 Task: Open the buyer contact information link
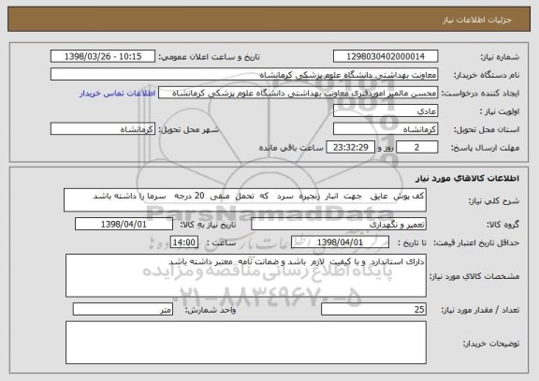click(x=117, y=94)
